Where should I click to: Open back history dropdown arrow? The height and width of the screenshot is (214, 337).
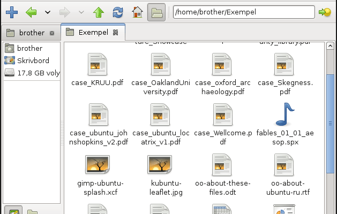coord(48,12)
